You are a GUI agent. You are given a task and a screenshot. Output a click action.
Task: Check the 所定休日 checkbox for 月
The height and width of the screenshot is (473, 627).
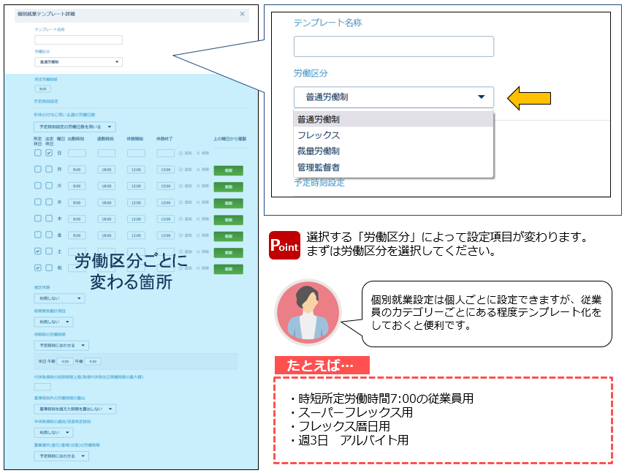(x=37, y=170)
